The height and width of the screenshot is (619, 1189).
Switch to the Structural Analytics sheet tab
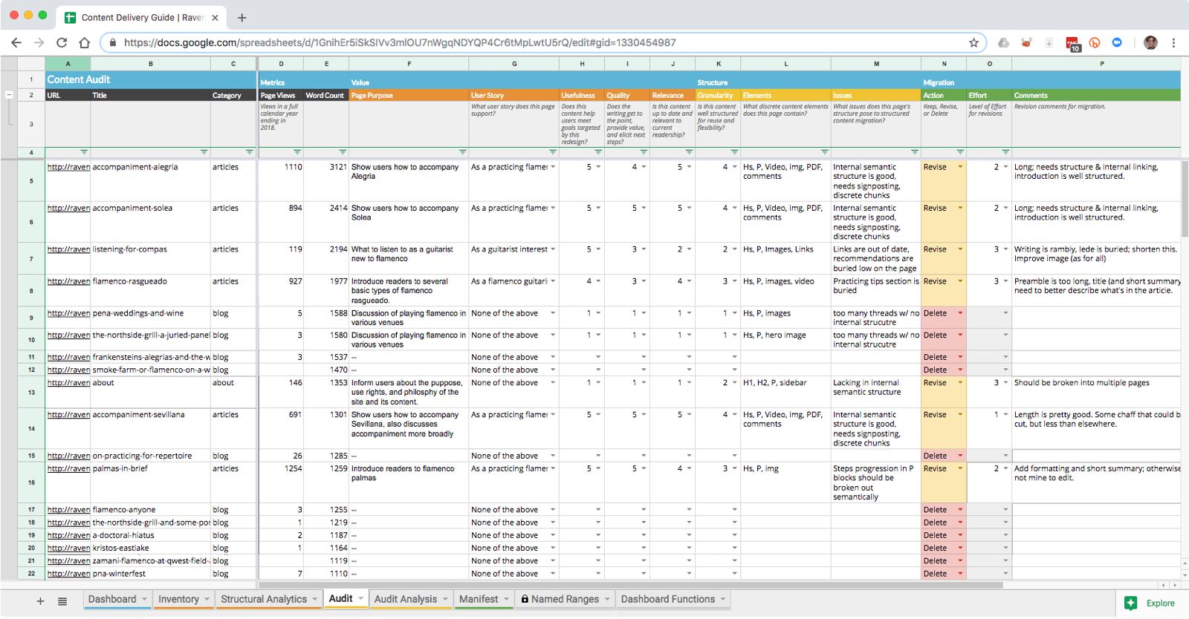[x=263, y=600]
